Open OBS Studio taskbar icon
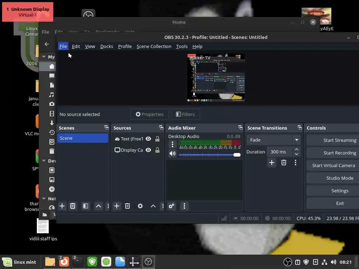Image resolution: width=359 pixels, height=269 pixels. click(148, 262)
